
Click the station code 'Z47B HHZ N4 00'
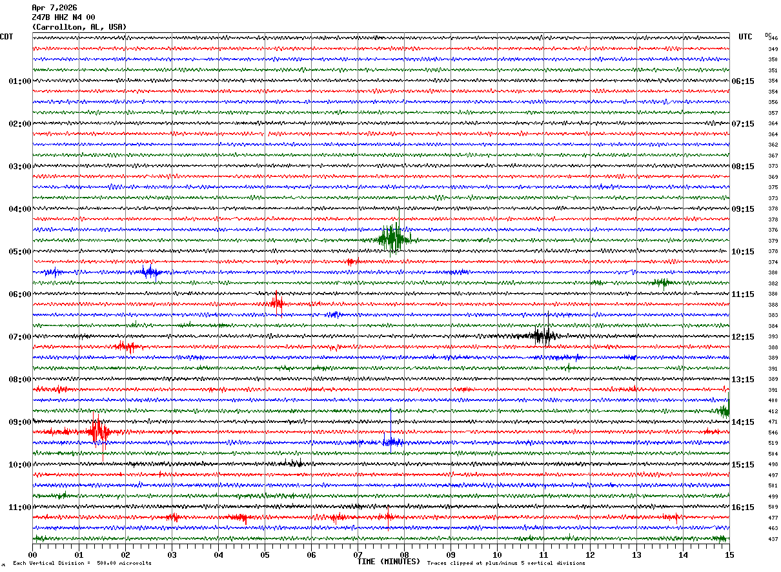click(63, 17)
